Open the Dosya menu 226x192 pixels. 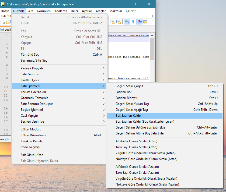(5, 11)
